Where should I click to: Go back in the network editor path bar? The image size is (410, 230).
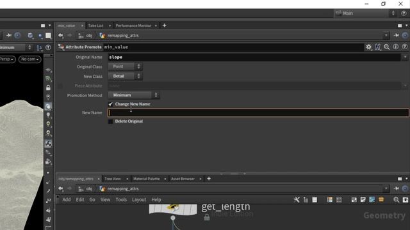tap(61, 189)
